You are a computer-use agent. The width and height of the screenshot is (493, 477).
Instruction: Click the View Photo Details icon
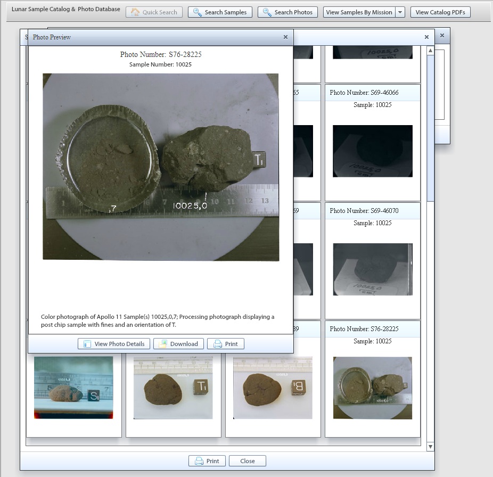[87, 344]
